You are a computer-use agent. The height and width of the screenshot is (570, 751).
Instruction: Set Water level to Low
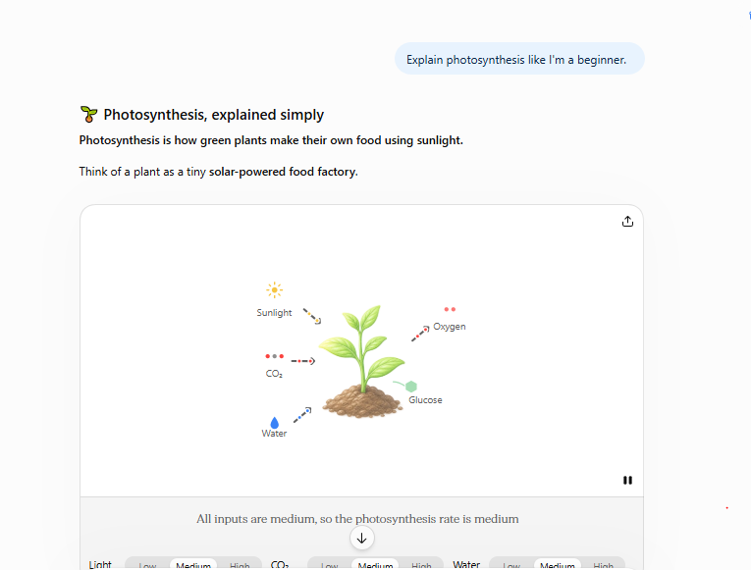pyautogui.click(x=511, y=566)
